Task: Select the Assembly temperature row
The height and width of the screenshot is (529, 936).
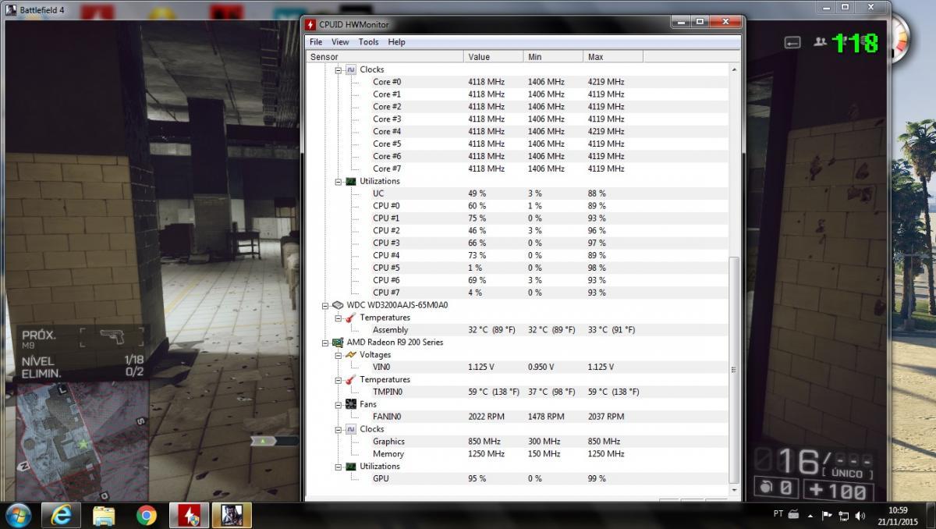Action: pos(518,330)
